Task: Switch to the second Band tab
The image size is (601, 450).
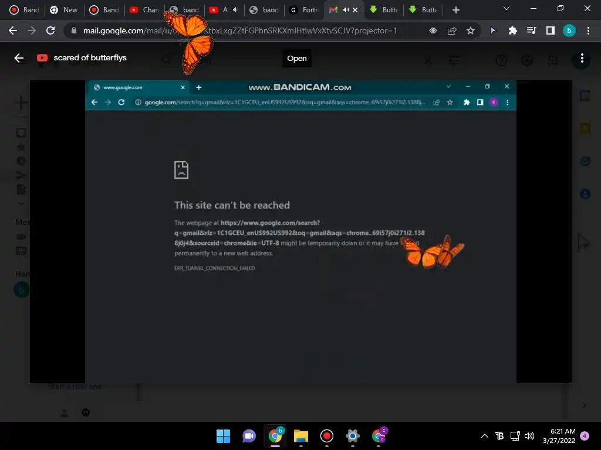Action: (104, 10)
